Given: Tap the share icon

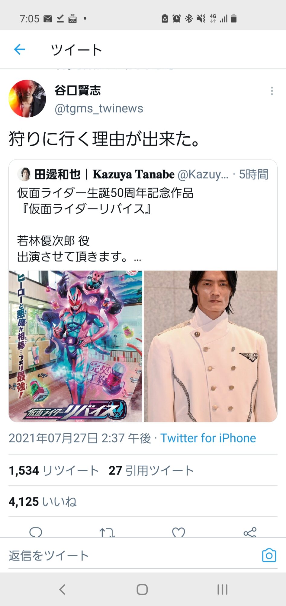Looking at the screenshot, I should (250, 532).
